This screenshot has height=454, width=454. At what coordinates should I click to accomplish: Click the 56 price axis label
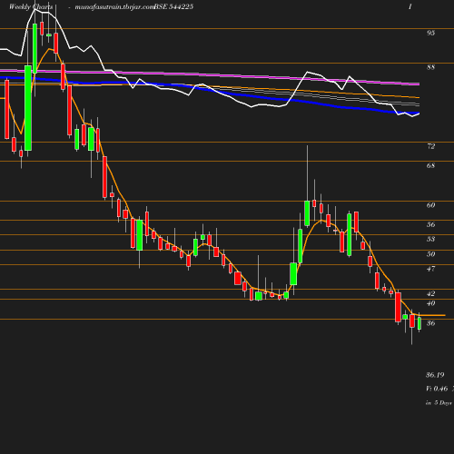click(430, 224)
